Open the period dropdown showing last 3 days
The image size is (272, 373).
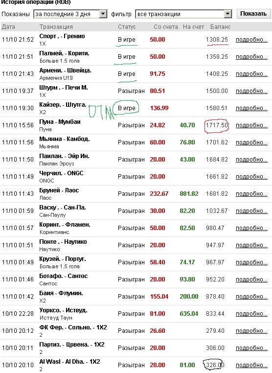70,14
